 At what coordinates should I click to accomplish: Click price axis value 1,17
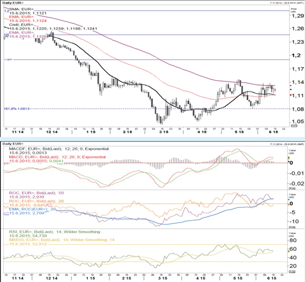(x=297, y=69)
